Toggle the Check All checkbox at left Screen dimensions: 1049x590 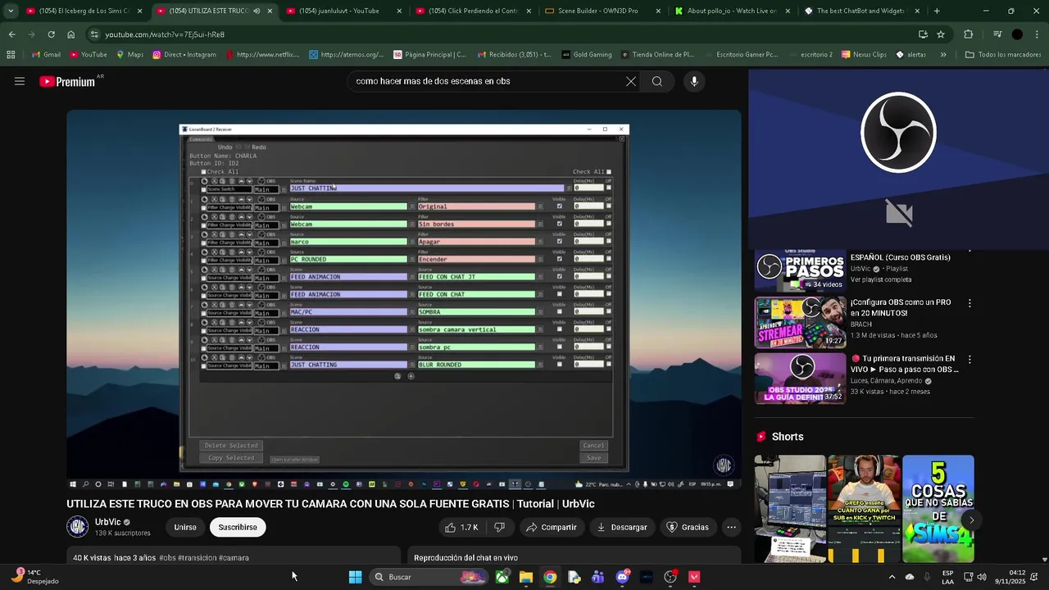pyautogui.click(x=203, y=172)
